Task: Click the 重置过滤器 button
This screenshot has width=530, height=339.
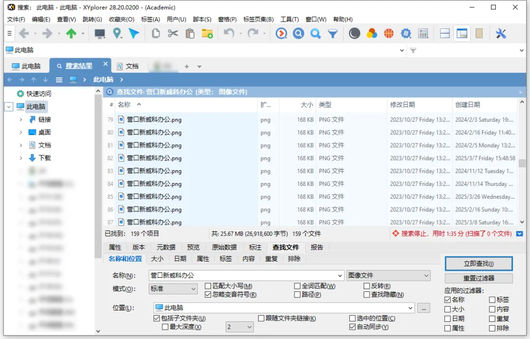Action: pos(478,279)
